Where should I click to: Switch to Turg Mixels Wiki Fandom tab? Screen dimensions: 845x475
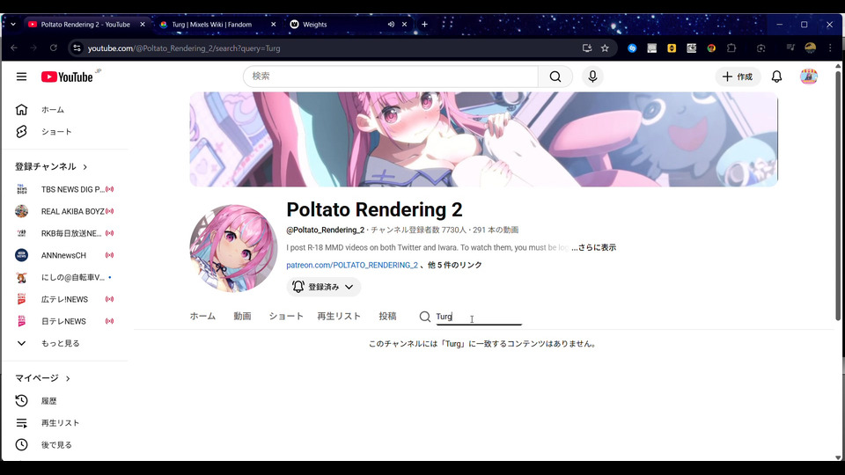pyautogui.click(x=211, y=25)
